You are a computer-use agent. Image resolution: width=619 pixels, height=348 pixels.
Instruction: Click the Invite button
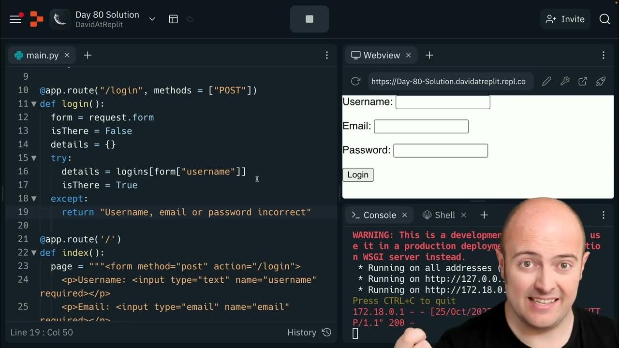[565, 19]
